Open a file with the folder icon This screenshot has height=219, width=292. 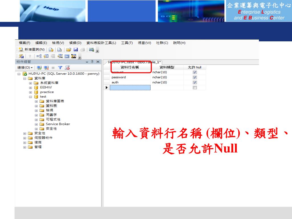tap(68, 50)
